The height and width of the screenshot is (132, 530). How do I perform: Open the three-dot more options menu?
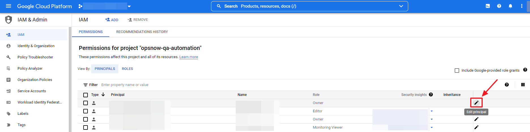click(522, 6)
